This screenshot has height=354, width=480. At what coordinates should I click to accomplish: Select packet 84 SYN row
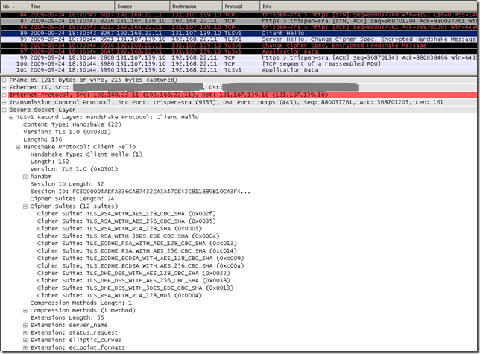tap(239, 15)
